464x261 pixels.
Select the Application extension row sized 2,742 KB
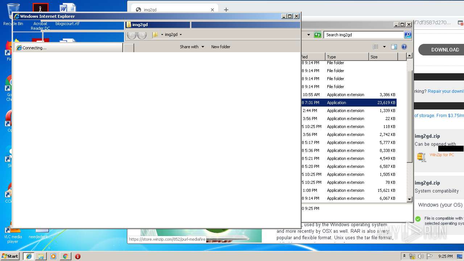pos(349,134)
